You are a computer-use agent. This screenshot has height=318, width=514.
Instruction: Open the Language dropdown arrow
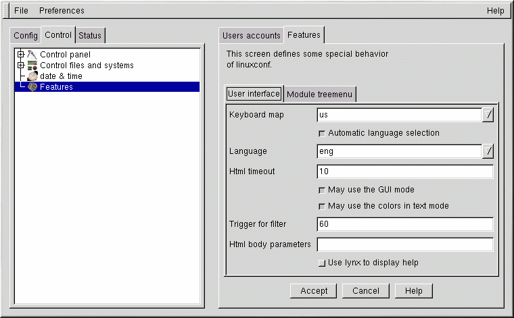point(488,152)
